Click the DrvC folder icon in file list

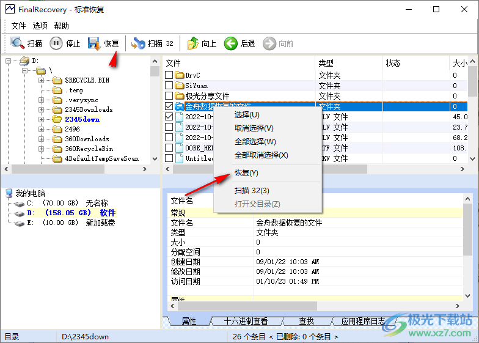180,75
